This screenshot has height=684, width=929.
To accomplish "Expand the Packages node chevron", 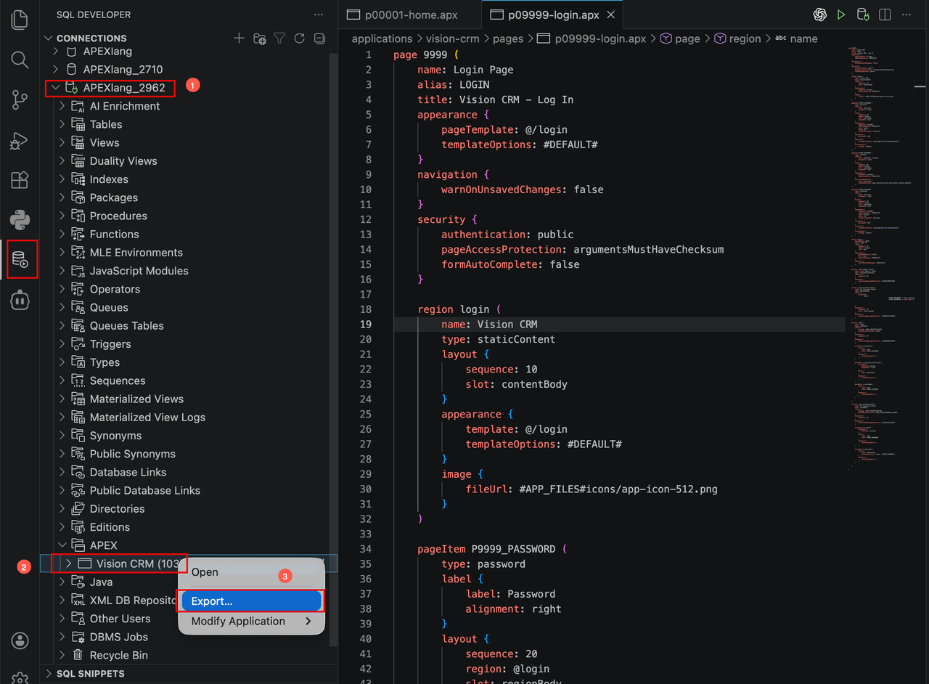I will pos(62,198).
